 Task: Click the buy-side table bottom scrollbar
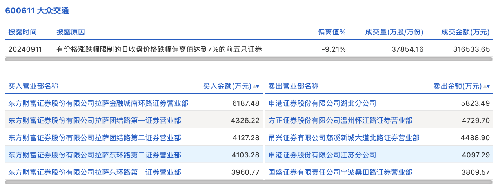[x=133, y=182]
